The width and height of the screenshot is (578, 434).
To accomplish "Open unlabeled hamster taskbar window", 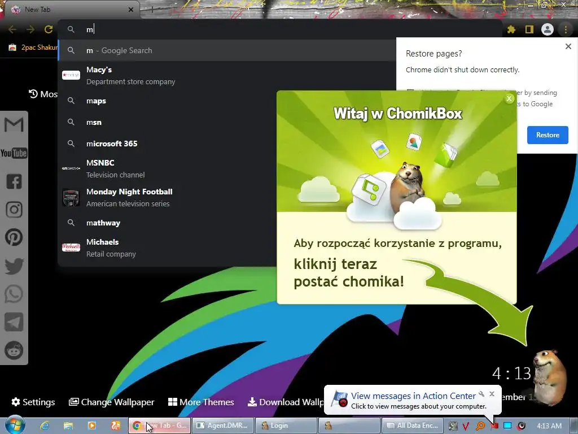I will coord(349,426).
